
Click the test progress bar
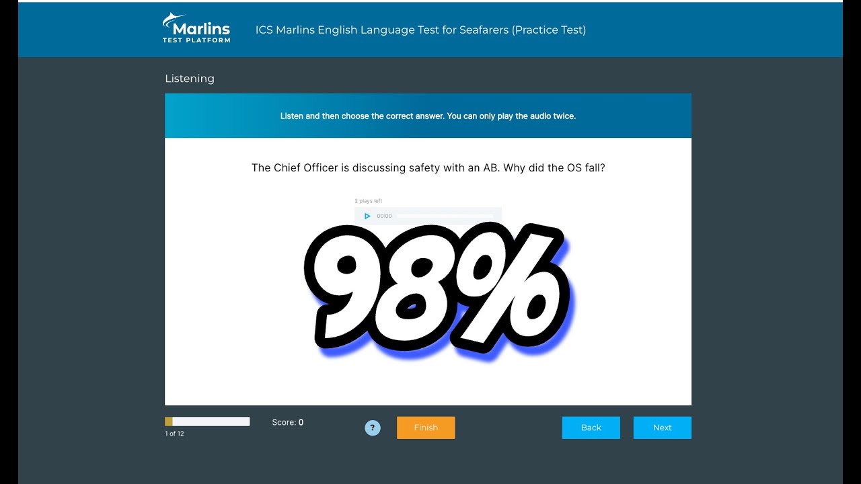pyautogui.click(x=207, y=421)
